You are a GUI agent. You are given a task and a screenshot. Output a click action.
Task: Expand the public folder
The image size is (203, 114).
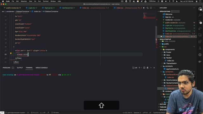point(166,44)
